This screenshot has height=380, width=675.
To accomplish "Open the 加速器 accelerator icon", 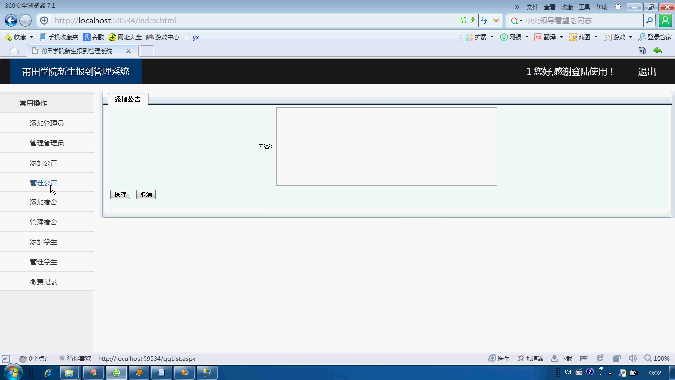I will pos(530,358).
